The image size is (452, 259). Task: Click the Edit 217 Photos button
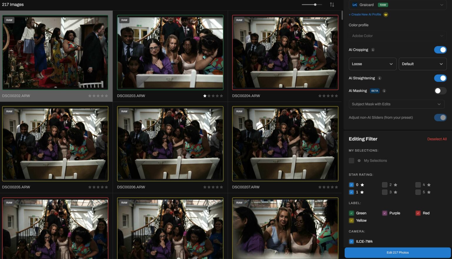pos(398,252)
